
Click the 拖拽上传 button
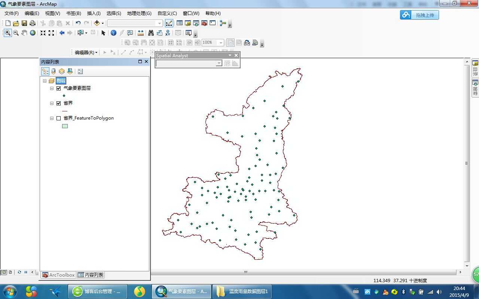tap(419, 15)
